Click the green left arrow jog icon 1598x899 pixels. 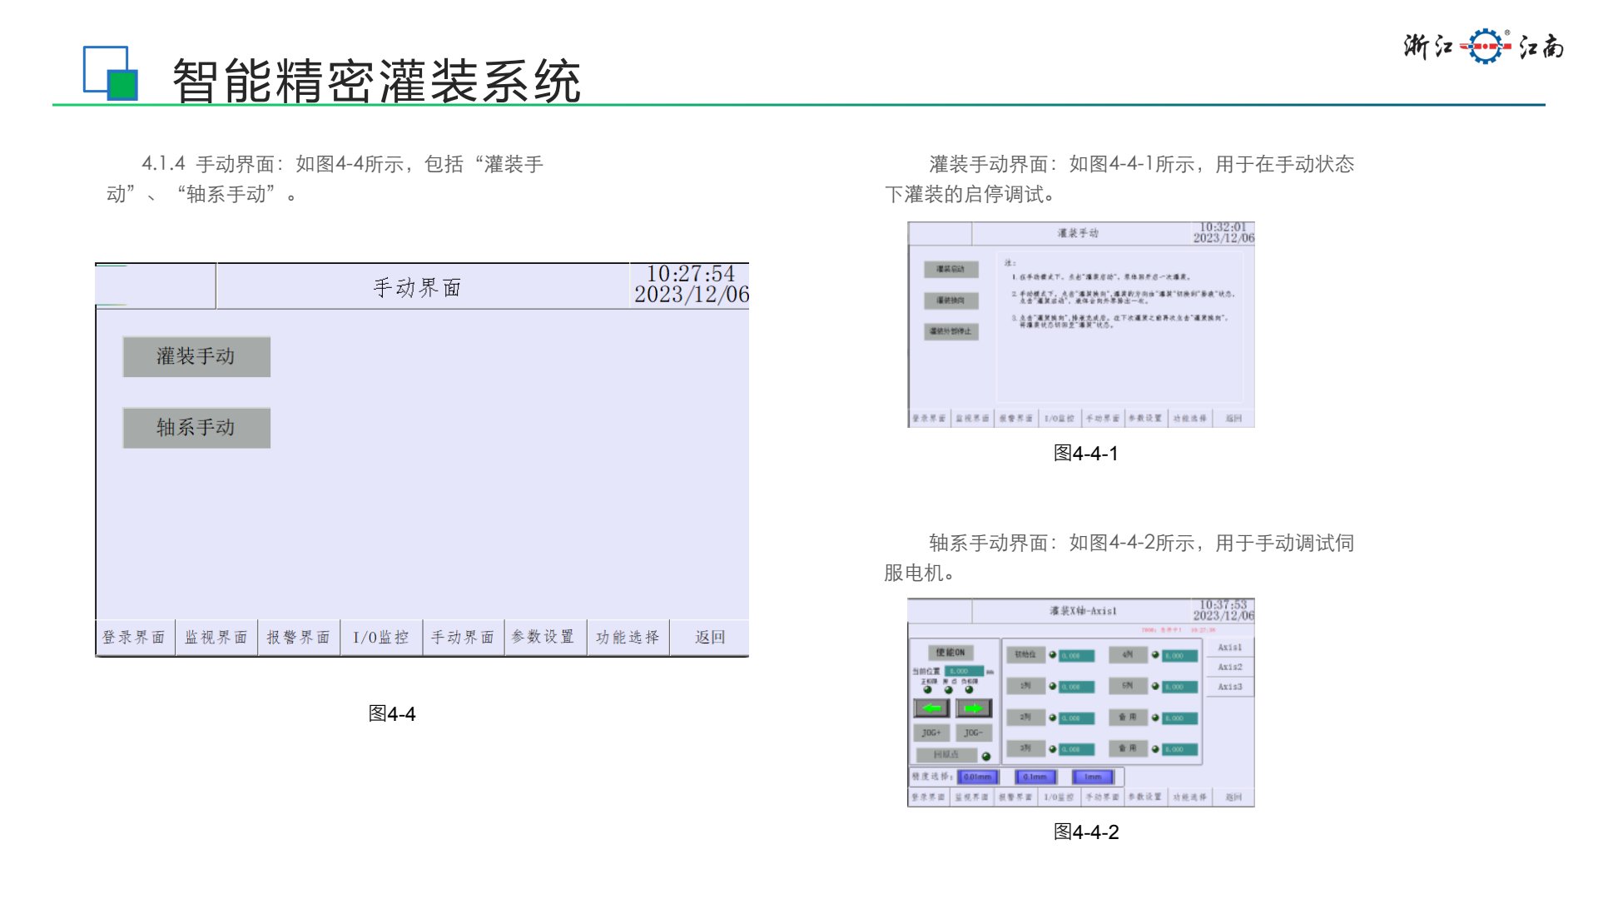[931, 708]
